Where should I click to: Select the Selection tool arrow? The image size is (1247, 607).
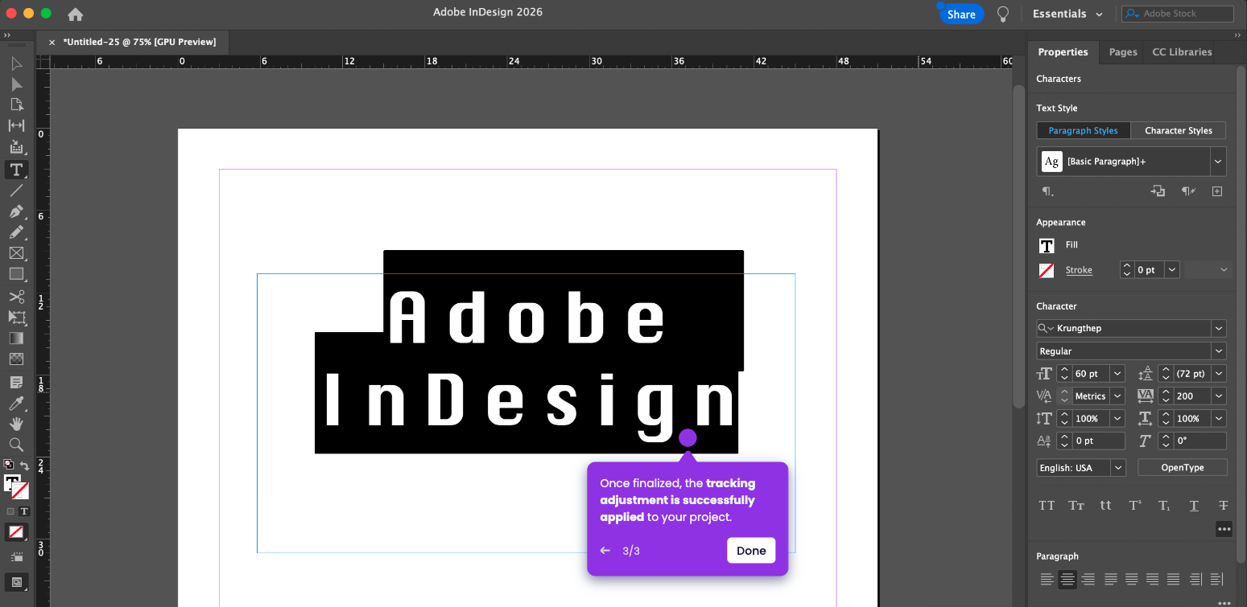(16, 64)
